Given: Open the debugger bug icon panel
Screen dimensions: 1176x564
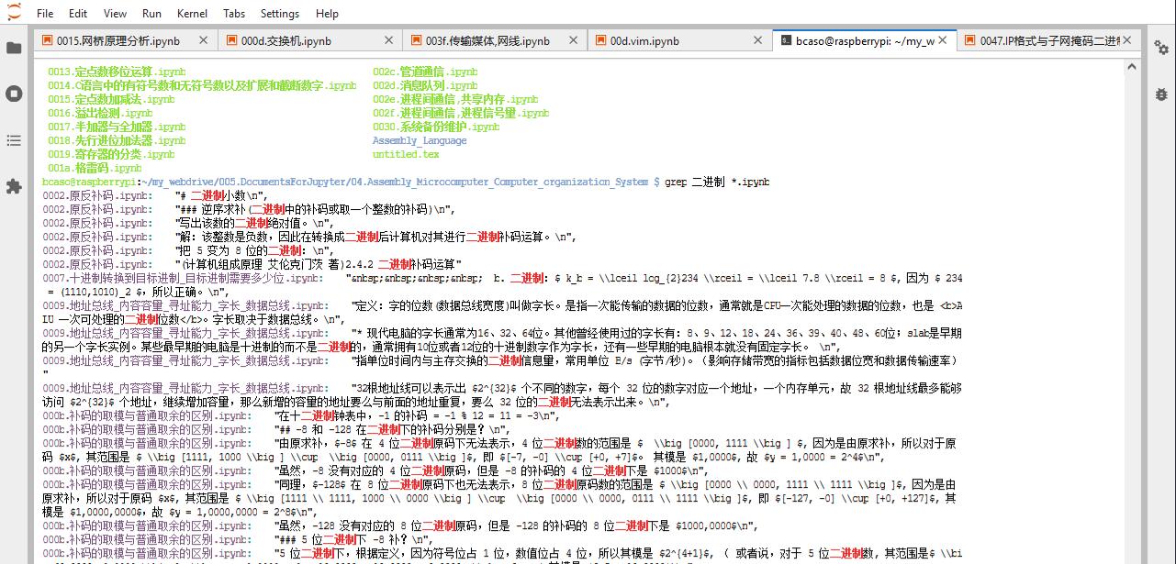Looking at the screenshot, I should click(x=1161, y=94).
